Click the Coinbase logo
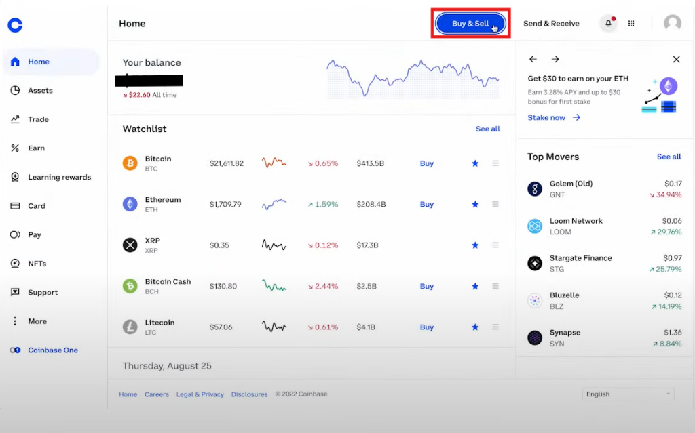Screen dimensions: 695x433 (15, 25)
